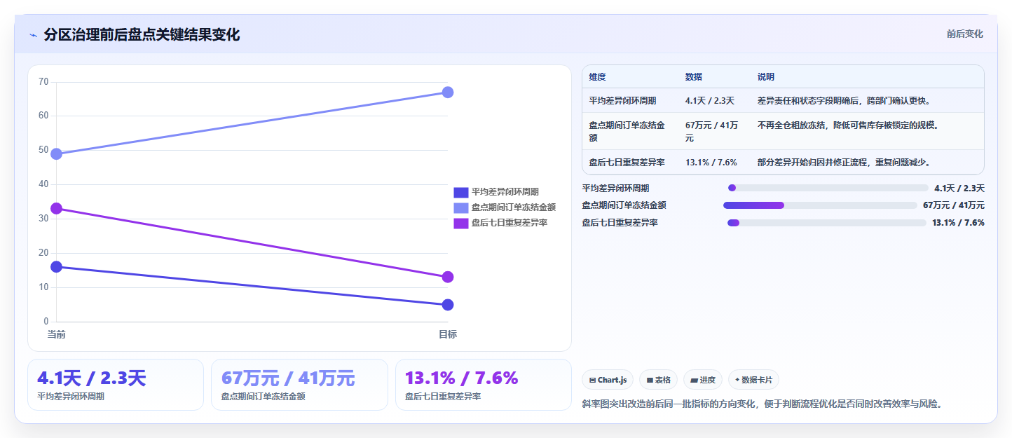Click the diamond icon in 数据卡片 chip

click(737, 380)
